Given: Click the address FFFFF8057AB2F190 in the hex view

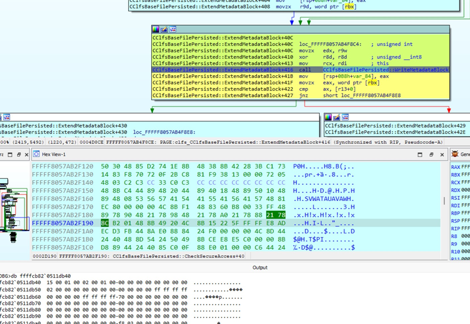Looking at the screenshot, I should click(x=63, y=223).
